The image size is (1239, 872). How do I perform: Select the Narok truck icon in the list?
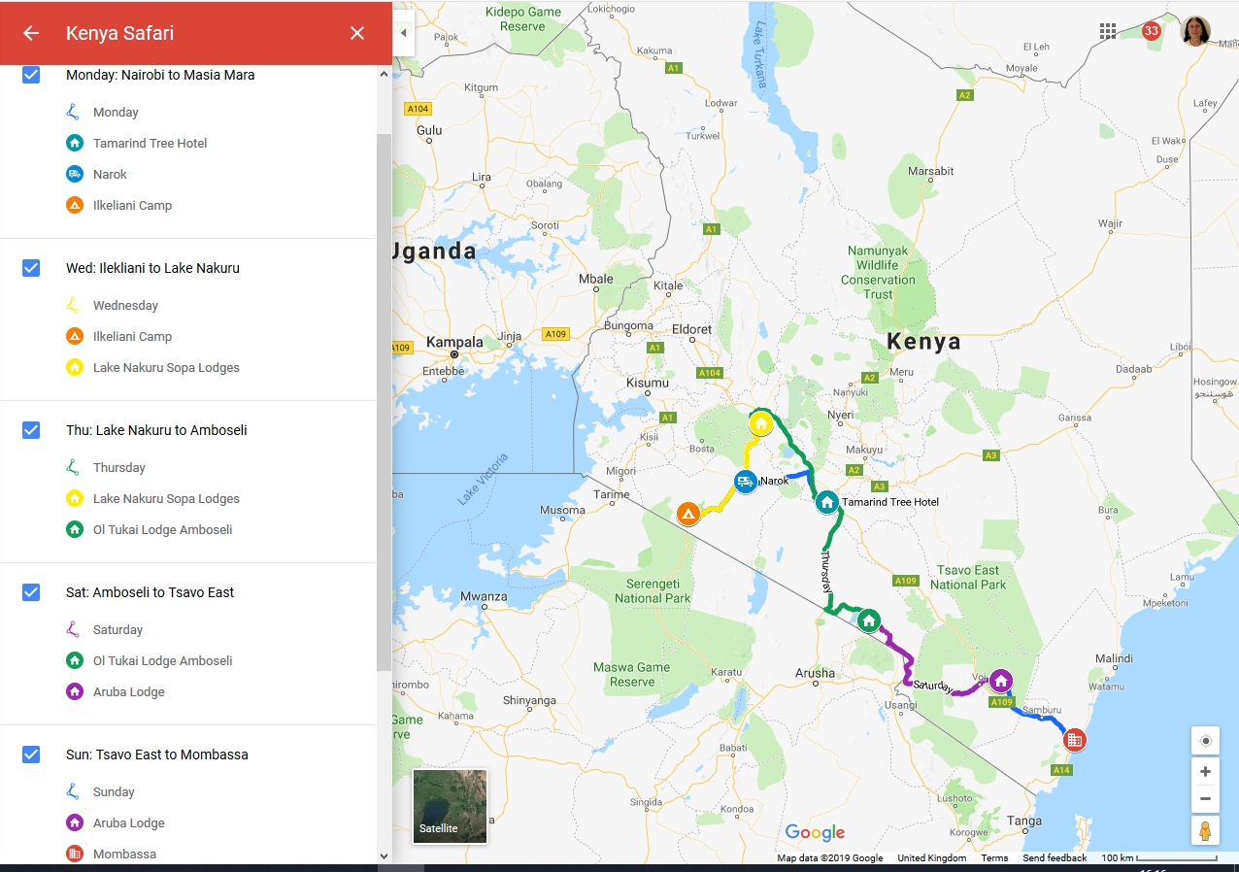click(75, 174)
